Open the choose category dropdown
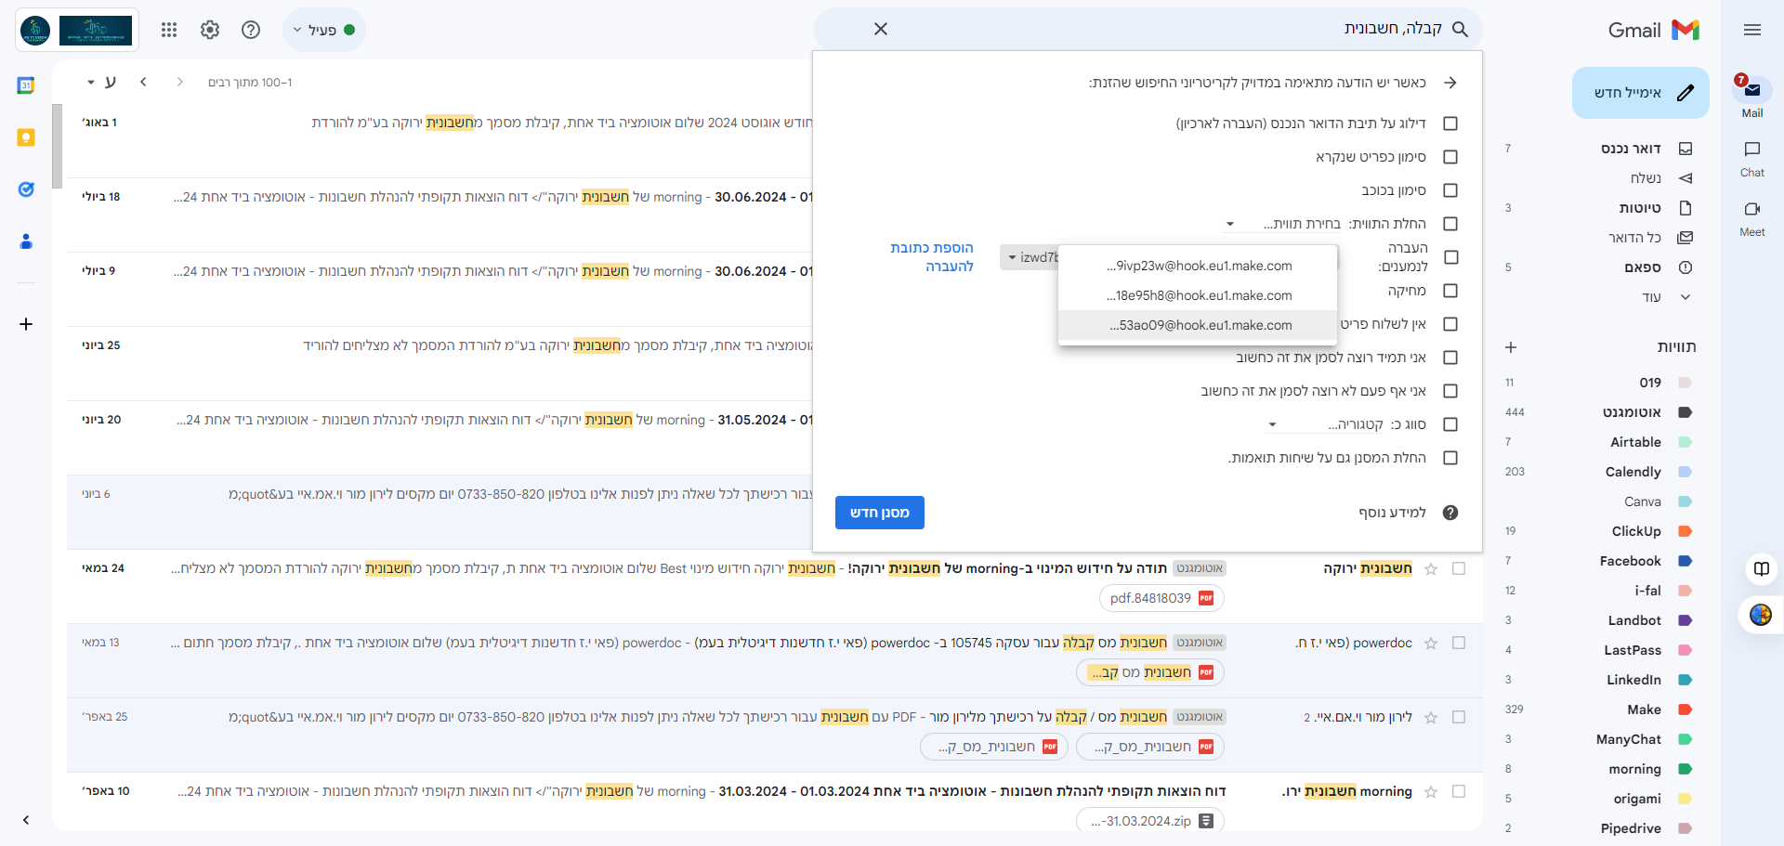 coord(1326,424)
